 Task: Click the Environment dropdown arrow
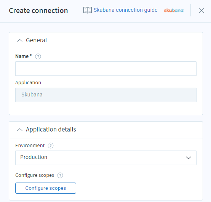[x=189, y=158]
